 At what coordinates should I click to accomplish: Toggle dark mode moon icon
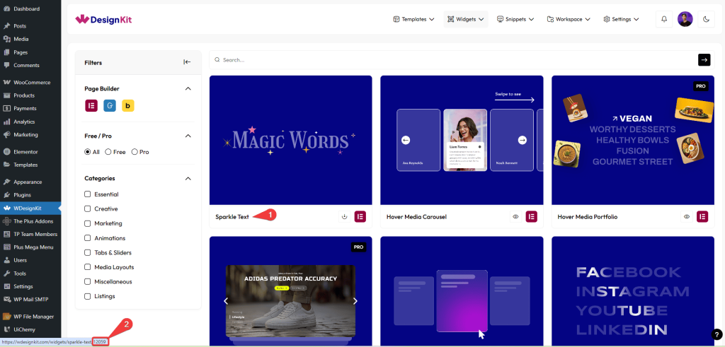pos(706,19)
